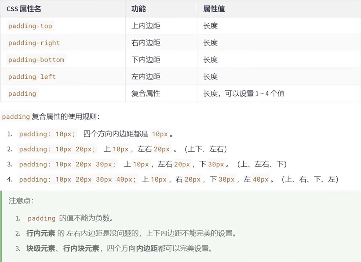Select text '(上、左右、下)'
This screenshot has width=361, height=262.
[x=262, y=164]
